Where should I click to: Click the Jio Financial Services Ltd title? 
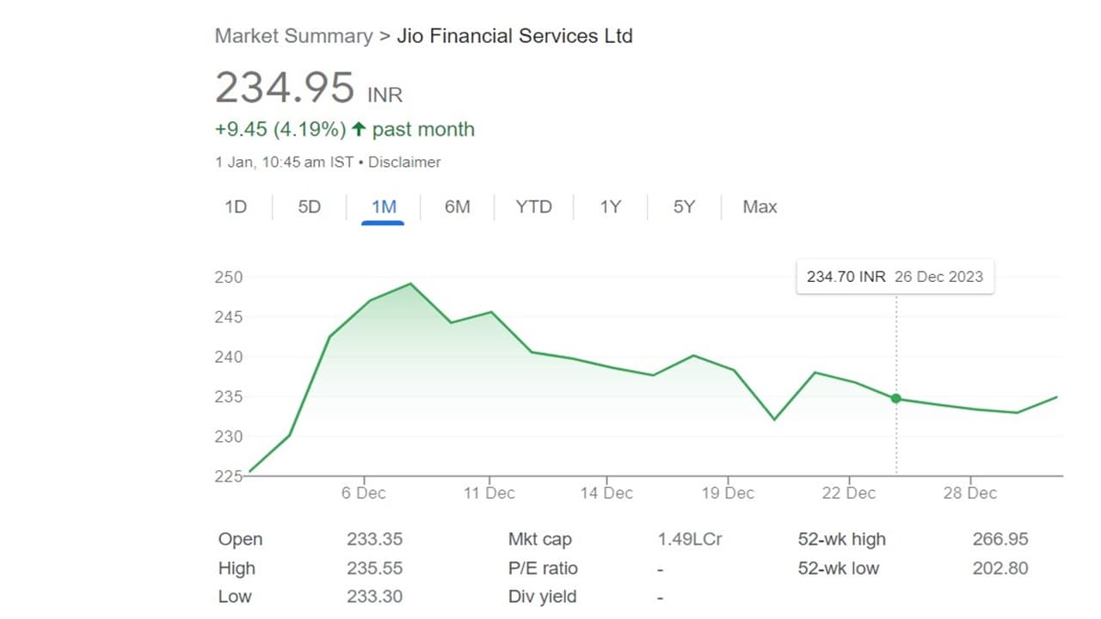514,36
